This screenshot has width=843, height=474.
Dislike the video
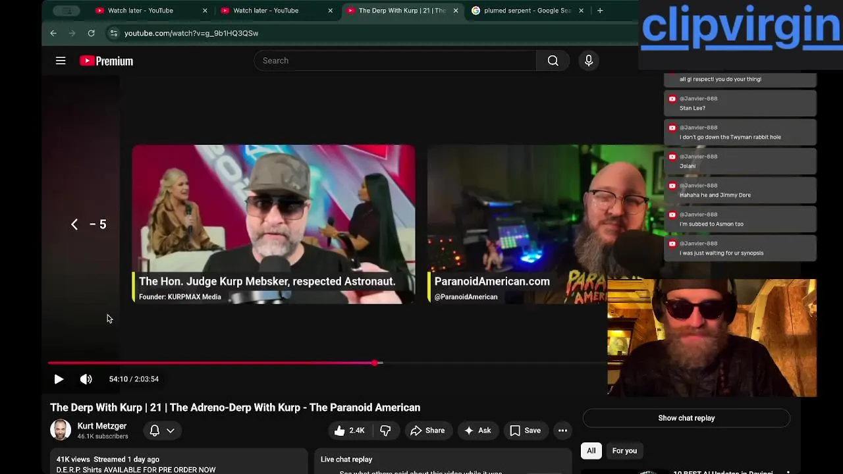pyautogui.click(x=385, y=431)
